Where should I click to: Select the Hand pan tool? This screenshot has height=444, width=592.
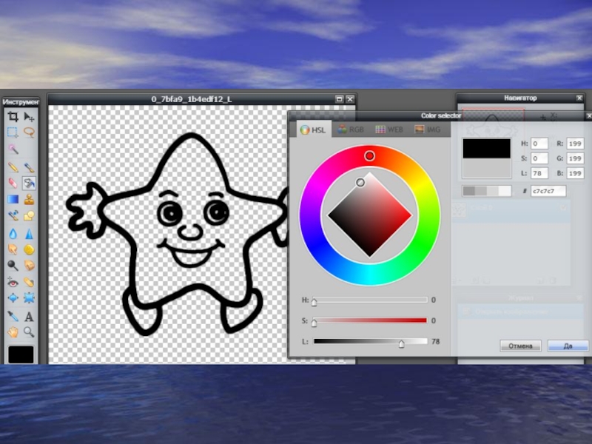13,332
